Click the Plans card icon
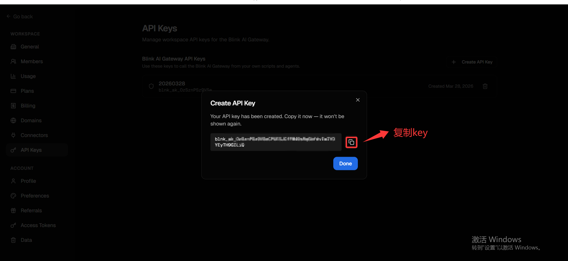The height and width of the screenshot is (261, 568). (x=13, y=91)
